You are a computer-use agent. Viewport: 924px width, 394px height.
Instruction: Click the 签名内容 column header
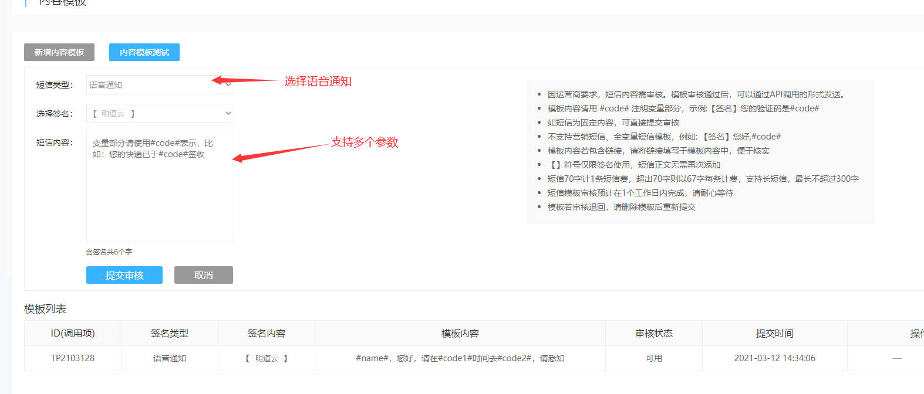(x=267, y=333)
